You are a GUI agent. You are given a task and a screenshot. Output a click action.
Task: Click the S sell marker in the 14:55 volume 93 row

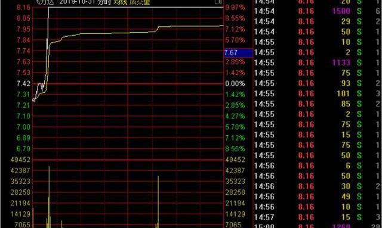359,83
